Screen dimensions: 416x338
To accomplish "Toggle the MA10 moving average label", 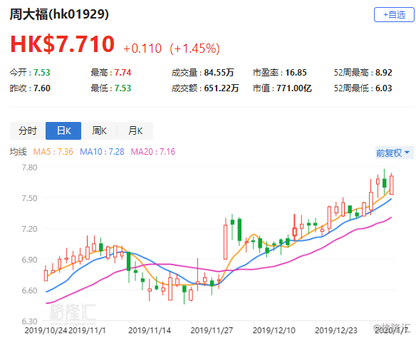I will [x=102, y=152].
